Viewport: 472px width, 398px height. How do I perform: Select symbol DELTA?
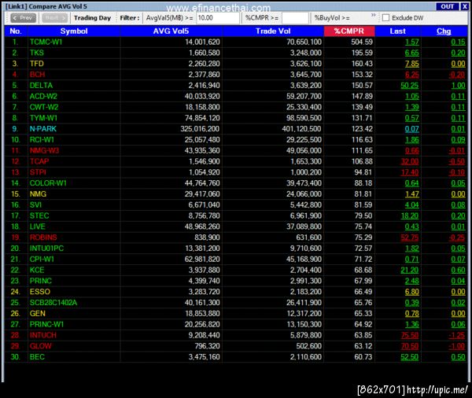(41, 86)
